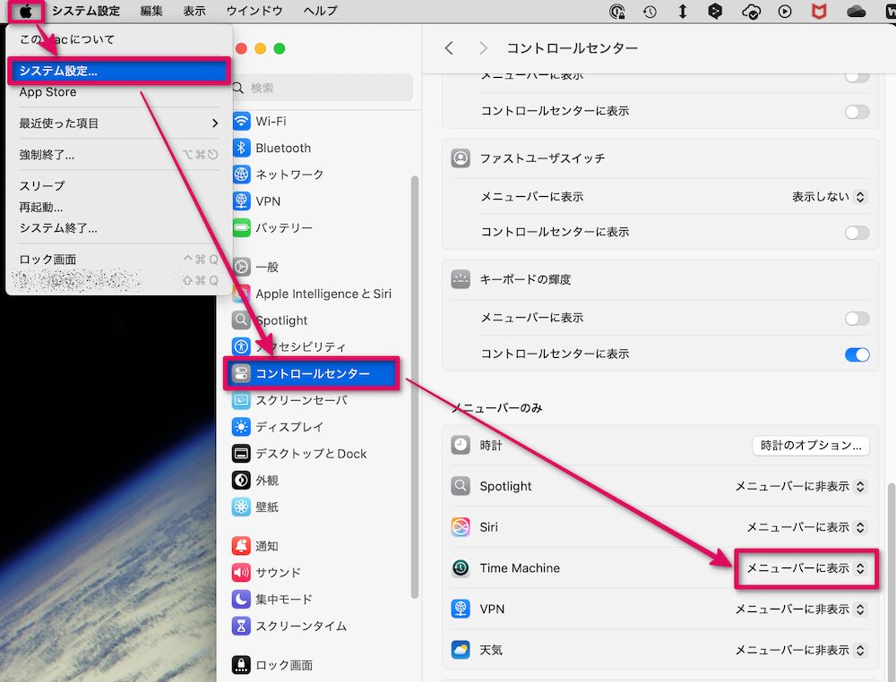Open ファストユーザスイッチ 表示しない popup

(829, 197)
